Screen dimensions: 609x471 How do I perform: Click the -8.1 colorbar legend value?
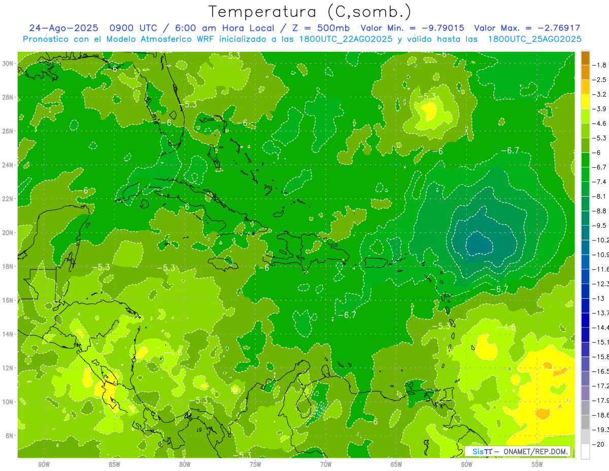(x=600, y=196)
